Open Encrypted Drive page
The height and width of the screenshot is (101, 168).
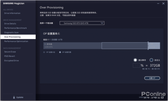[x=12, y=60]
